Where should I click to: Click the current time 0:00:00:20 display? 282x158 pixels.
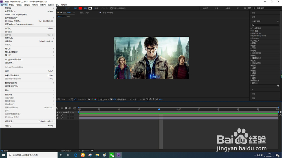coord(82,99)
